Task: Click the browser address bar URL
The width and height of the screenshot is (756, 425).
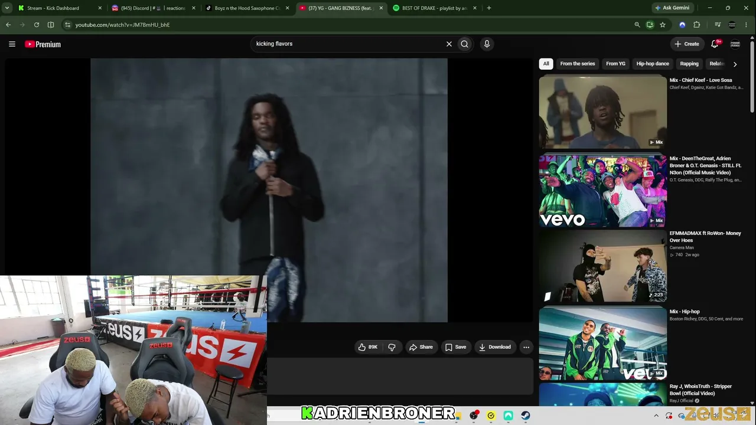Action: (122, 25)
